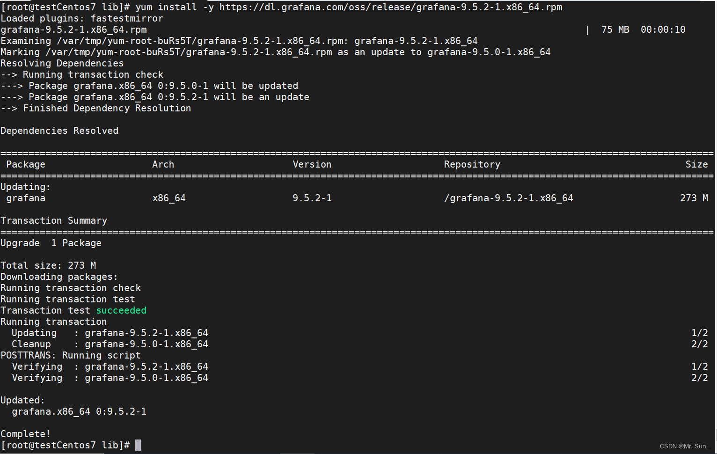Click 'Finished Dependency Resolution' line
This screenshot has width=717, height=454.
click(x=96, y=108)
